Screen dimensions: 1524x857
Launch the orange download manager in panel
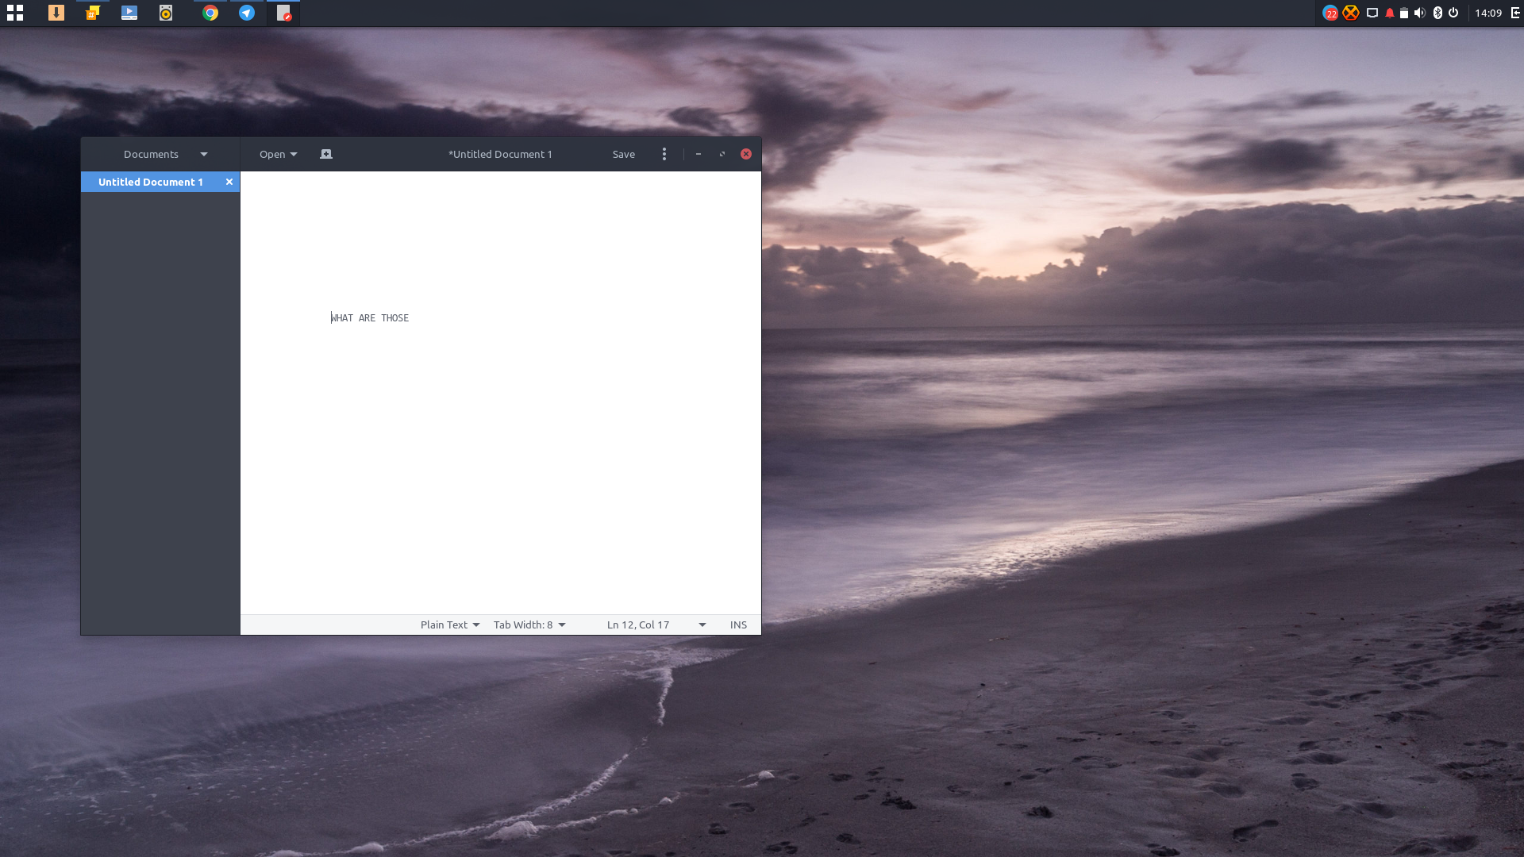coord(56,13)
